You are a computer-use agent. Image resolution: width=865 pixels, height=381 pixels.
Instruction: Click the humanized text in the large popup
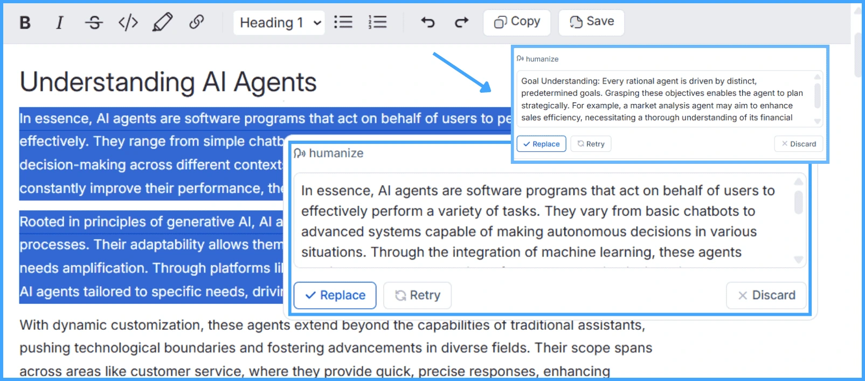(538, 221)
